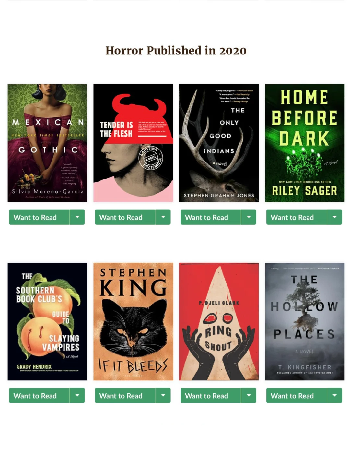
Task: Open Stephen King's If It Bleeds cover
Action: 133,321
